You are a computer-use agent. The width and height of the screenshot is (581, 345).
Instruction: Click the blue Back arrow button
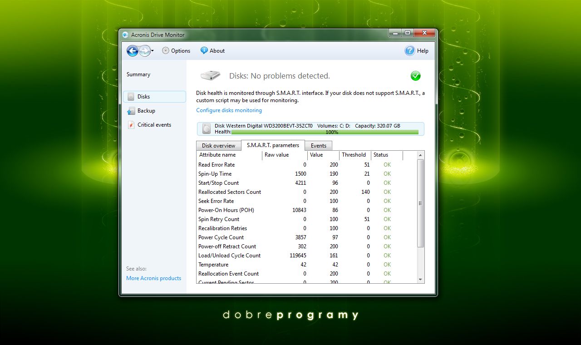132,51
